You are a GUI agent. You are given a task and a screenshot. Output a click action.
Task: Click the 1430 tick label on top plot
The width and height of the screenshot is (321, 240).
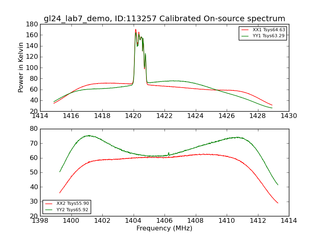point(288,116)
